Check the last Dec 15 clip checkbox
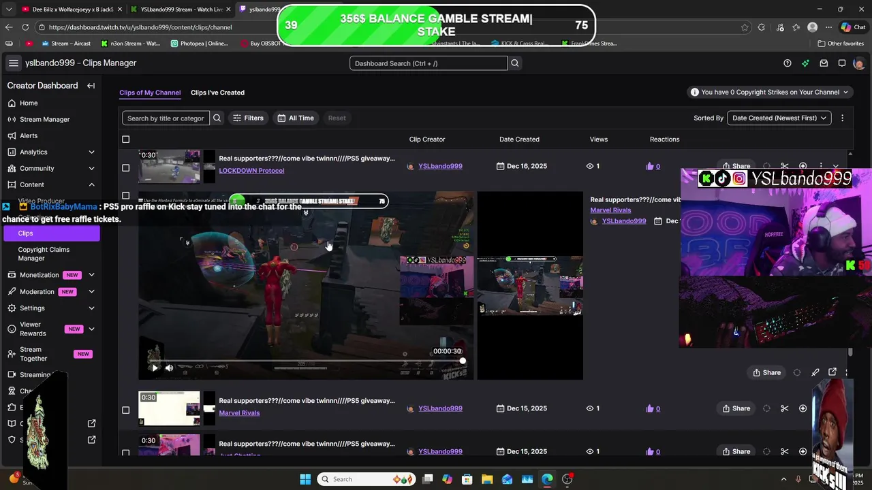Viewport: 872px width, 490px height. pos(125,452)
